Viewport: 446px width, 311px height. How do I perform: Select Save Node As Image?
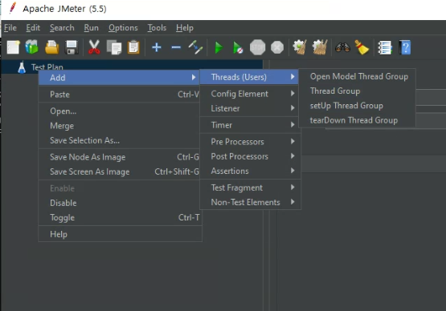(120, 157)
